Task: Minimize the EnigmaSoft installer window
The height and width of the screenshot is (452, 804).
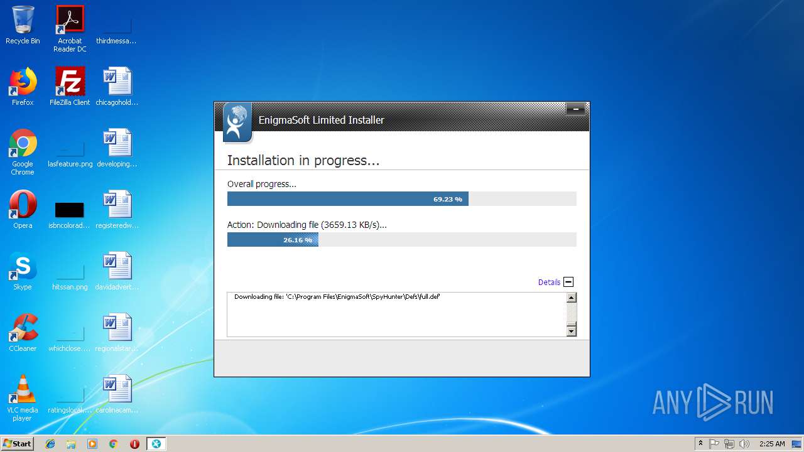Action: click(x=575, y=109)
